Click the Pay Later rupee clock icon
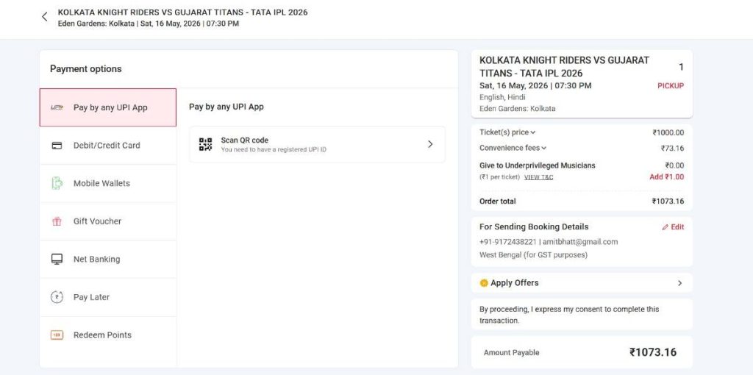Viewport: 753px width, 375px height. (57, 297)
